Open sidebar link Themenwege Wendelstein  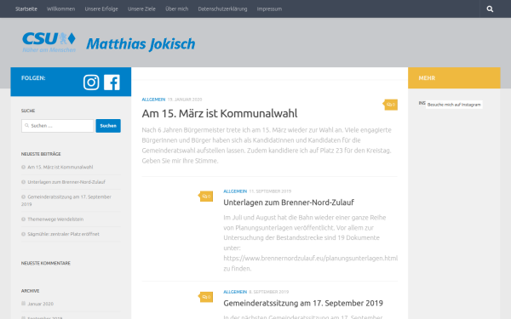click(55, 219)
